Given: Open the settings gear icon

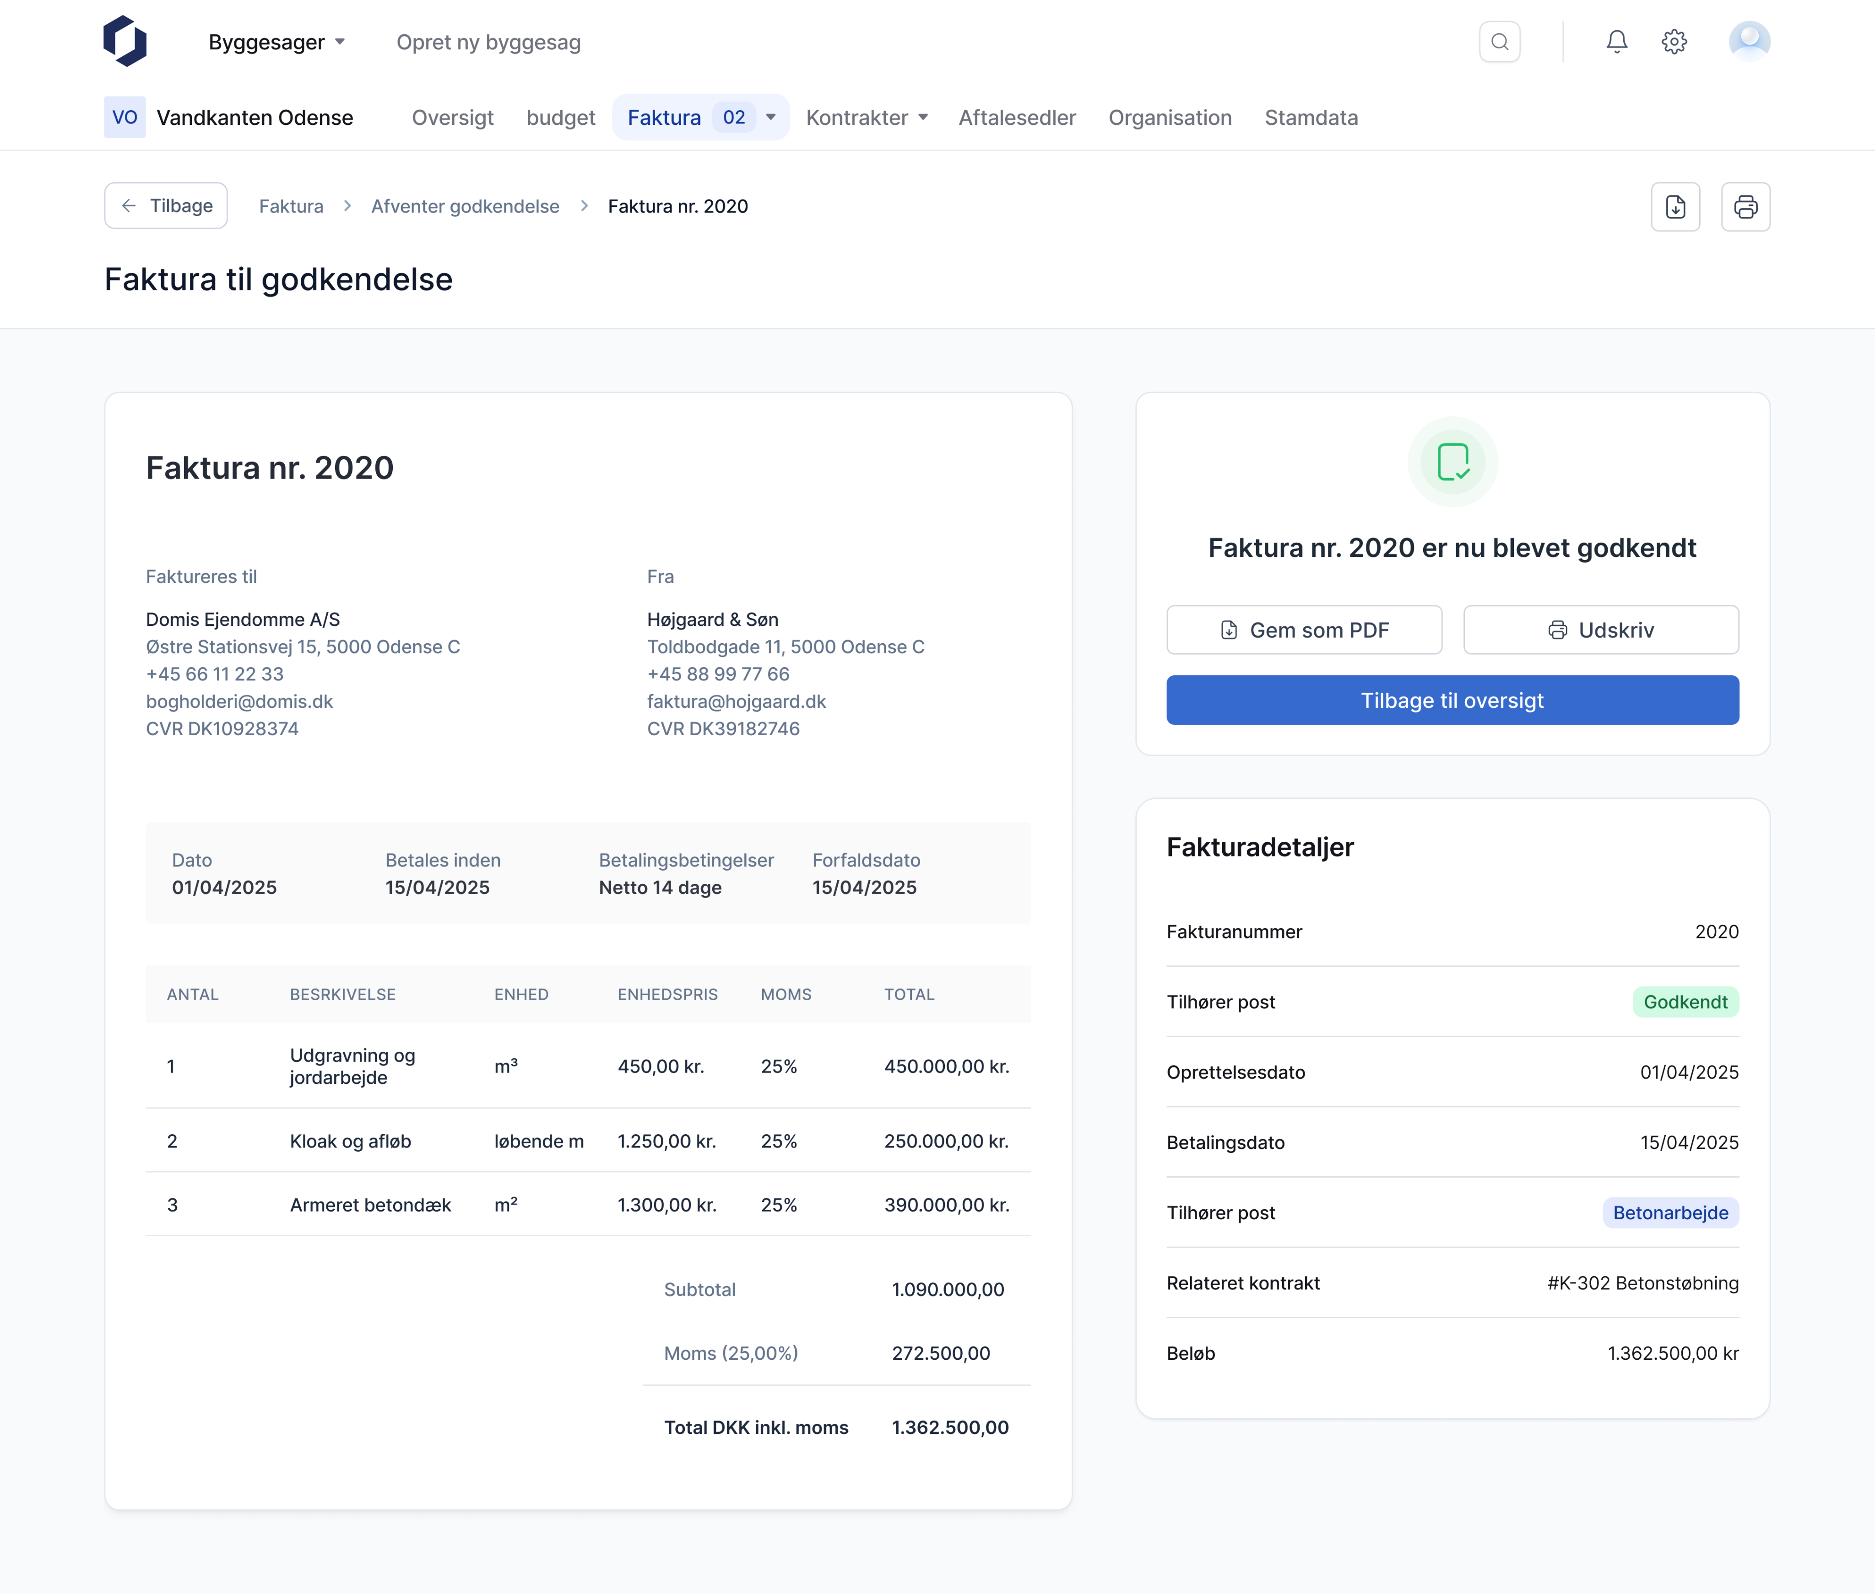Looking at the screenshot, I should click(x=1674, y=42).
